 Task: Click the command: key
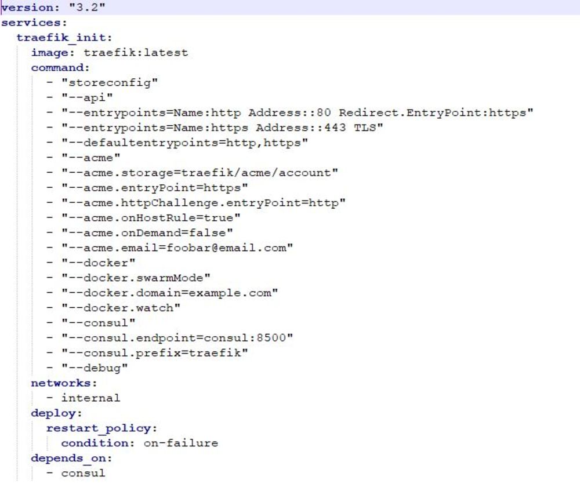coord(60,68)
